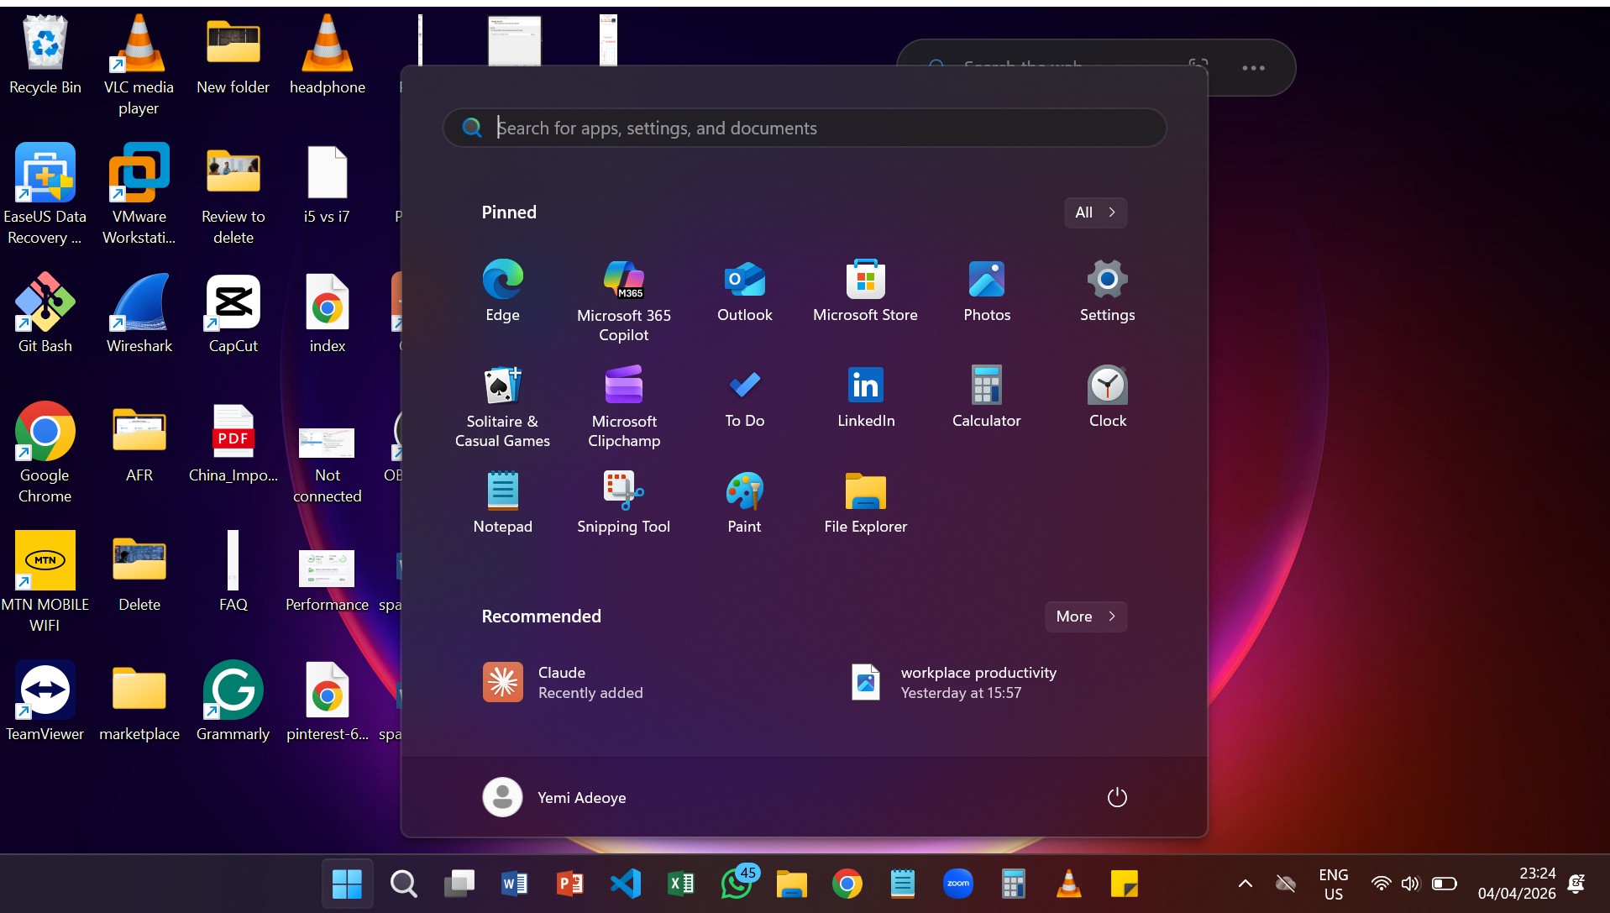1610x913 pixels.
Task: Expand All pinned apps
Action: (1094, 213)
